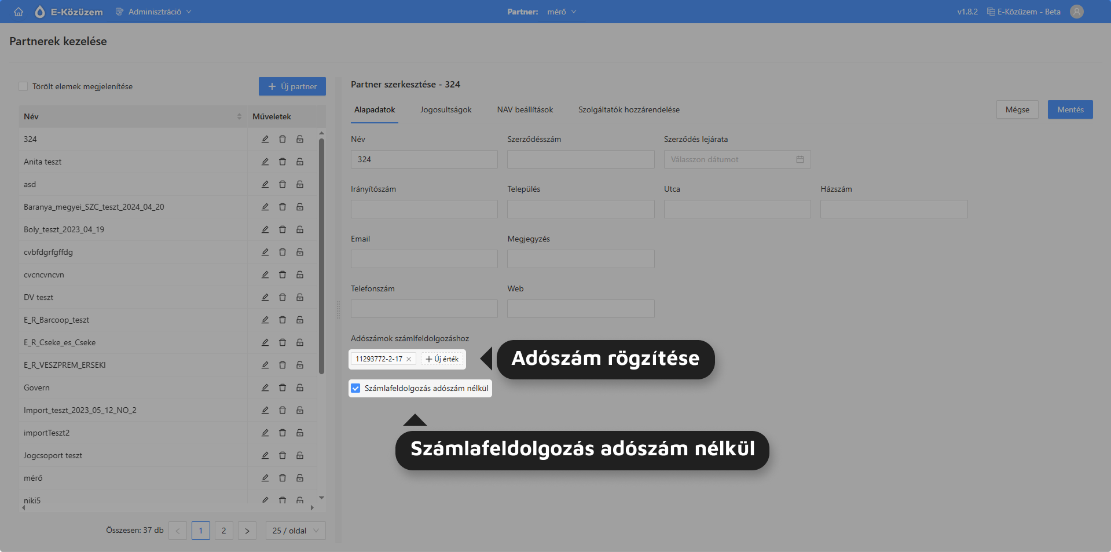
Task: Go to page 2 of the partner list
Action: click(223, 530)
